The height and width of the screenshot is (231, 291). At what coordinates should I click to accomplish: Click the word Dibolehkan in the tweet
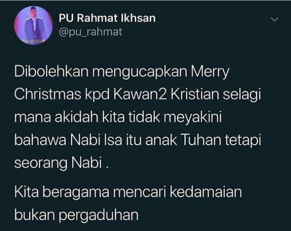(51, 72)
